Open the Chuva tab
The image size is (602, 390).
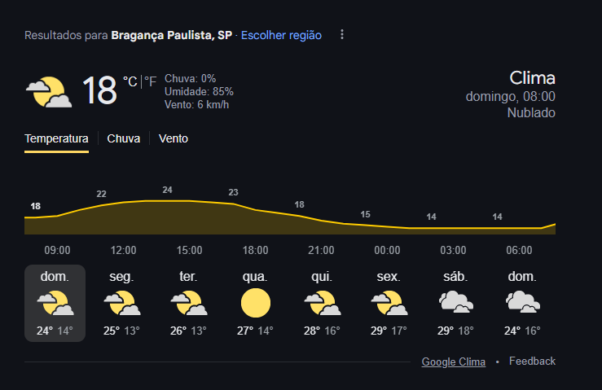123,138
